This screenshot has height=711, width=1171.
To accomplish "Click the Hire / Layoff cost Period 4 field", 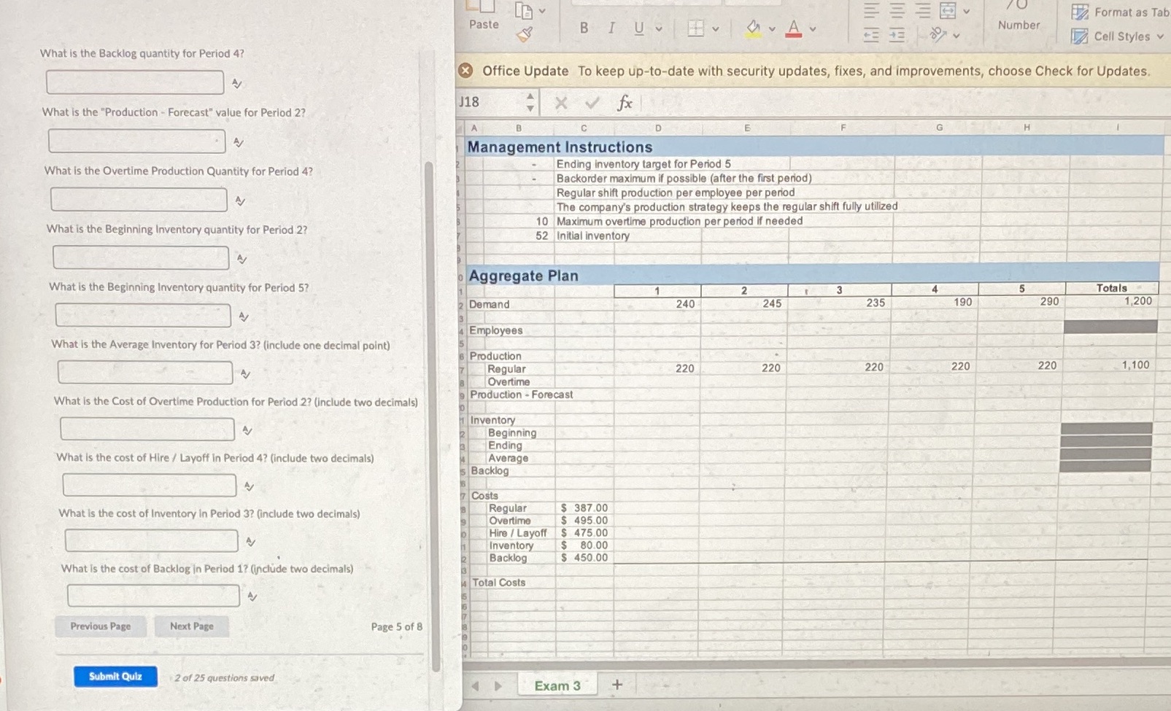I will coord(150,485).
